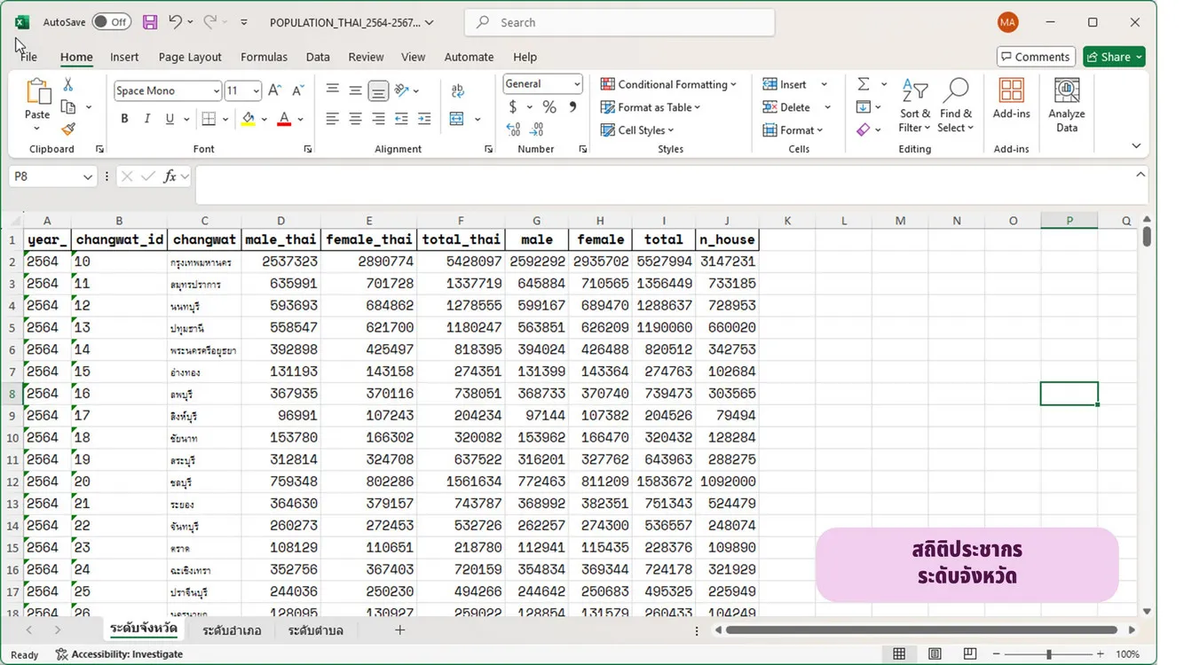Open Format as Table dropdown

coord(651,107)
